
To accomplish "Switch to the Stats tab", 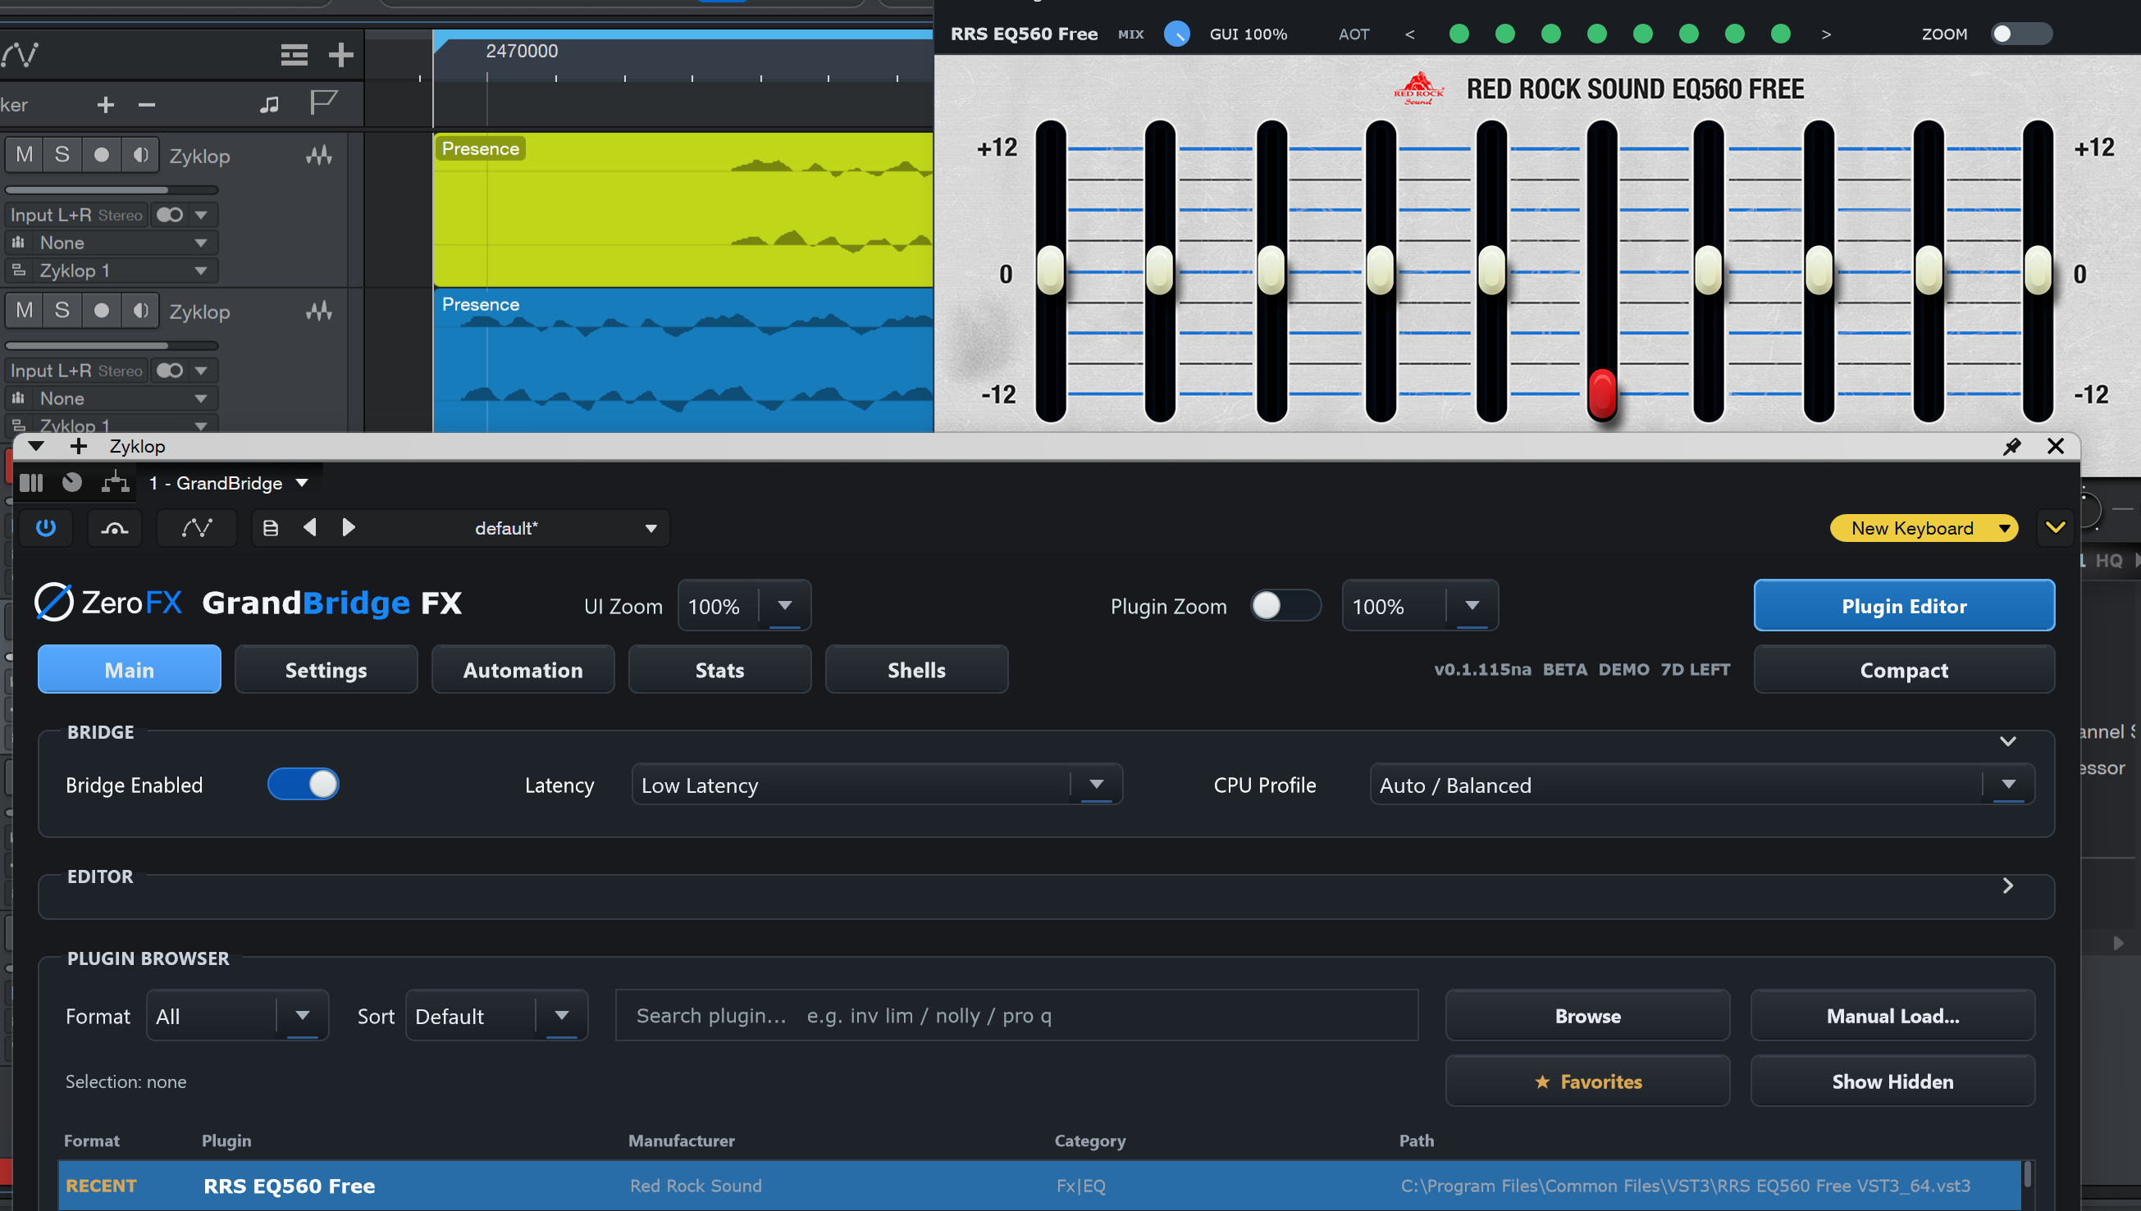I will (x=719, y=670).
